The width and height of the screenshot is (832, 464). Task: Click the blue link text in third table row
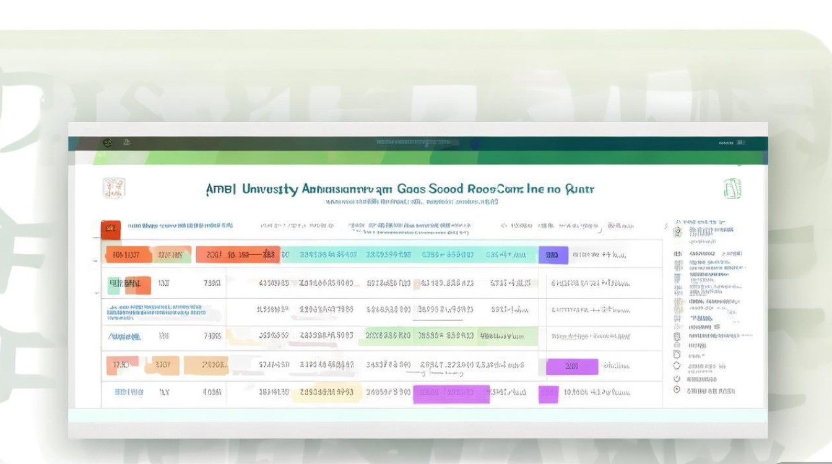(156, 311)
